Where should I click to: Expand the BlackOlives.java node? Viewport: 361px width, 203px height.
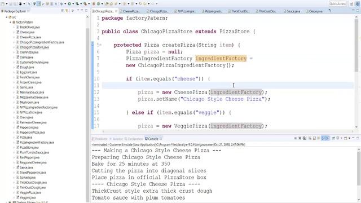14,27
